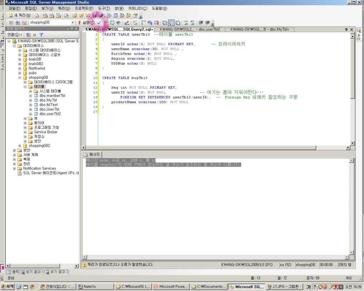Switch to the dbo.userTbl2 document tab
The width and height of the screenshot is (364, 291).
click(x=190, y=29)
